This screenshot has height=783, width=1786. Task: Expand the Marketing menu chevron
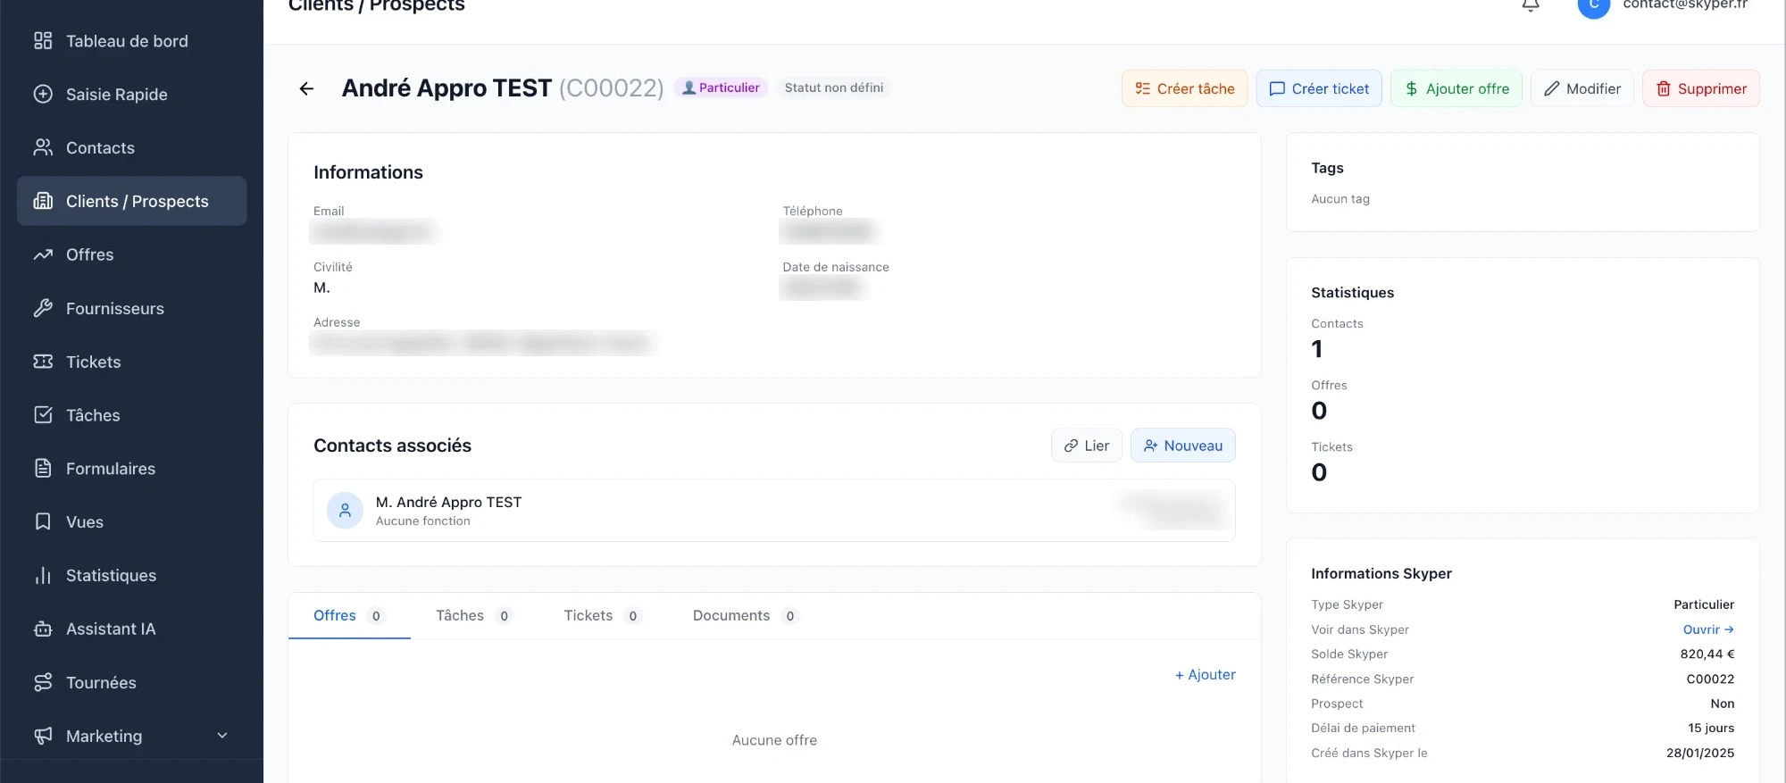(x=222, y=736)
